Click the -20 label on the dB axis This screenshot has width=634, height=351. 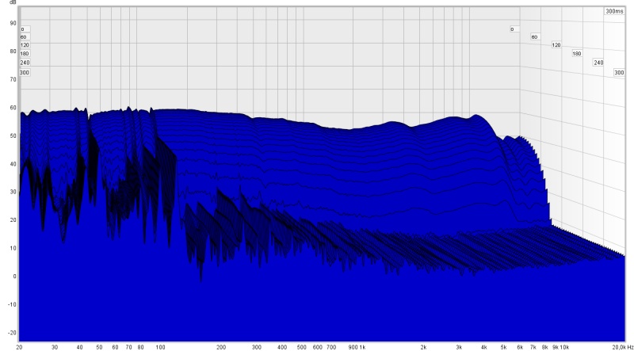point(11,332)
